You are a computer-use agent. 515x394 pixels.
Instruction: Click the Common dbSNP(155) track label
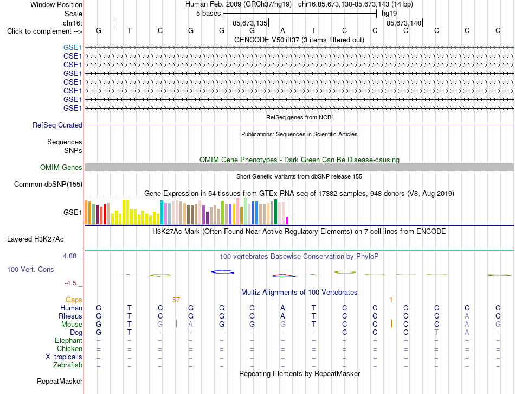coord(48,184)
